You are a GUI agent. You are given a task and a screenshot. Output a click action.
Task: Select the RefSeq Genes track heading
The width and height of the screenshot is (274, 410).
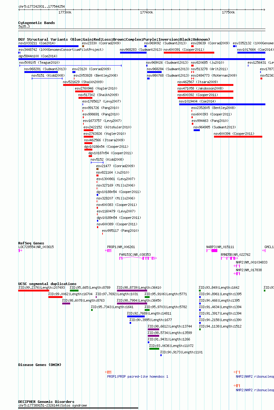(x=31, y=243)
